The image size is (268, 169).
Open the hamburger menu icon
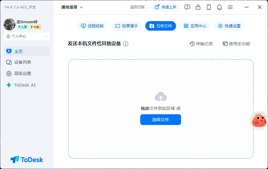230,7
